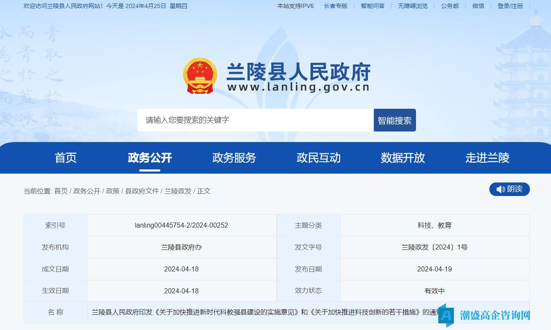Screen dimensions: 551x330
Task: Open 智能问答 in top bar
Action: click(x=373, y=6)
